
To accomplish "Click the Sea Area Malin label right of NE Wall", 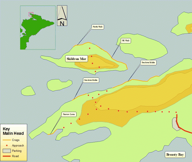I will [x=148, y=62].
